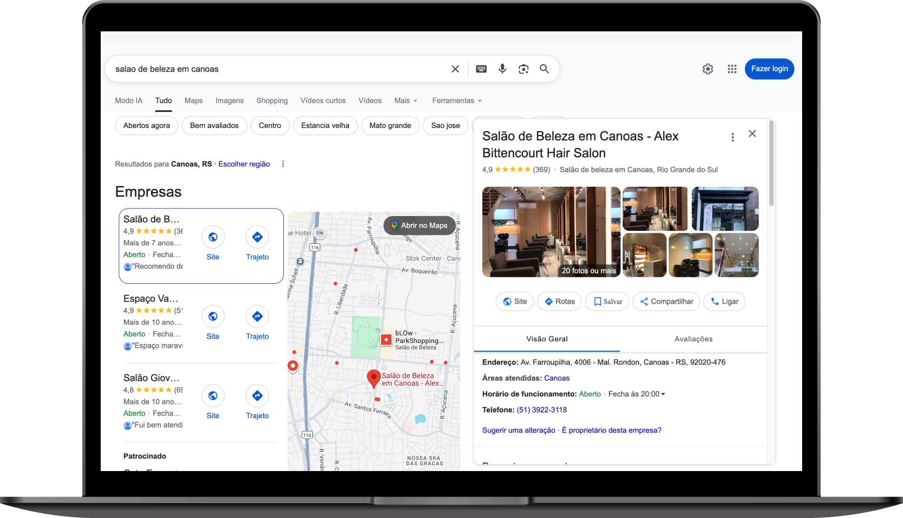The image size is (903, 518).
Task: Open the three-dot menu in business panel
Action: coord(733,137)
